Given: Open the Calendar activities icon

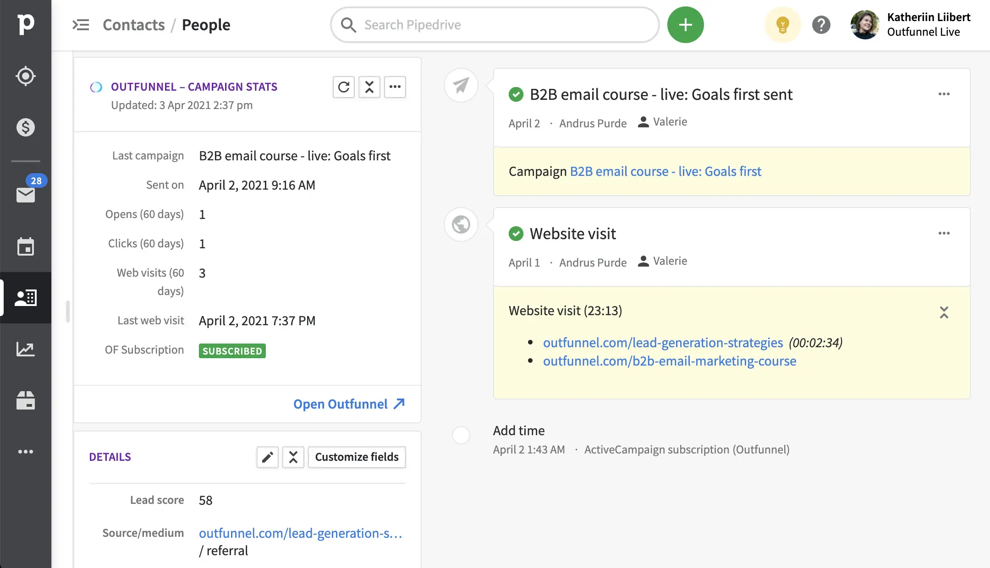Looking at the screenshot, I should pos(26,247).
